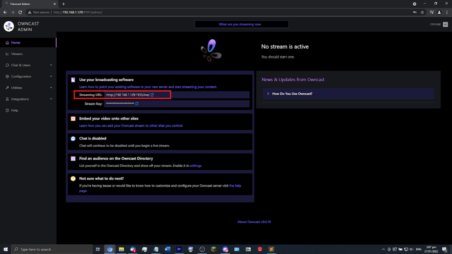The image size is (452, 254).
Task: Open the "About Owncast v0.0.10" link
Action: (254, 222)
